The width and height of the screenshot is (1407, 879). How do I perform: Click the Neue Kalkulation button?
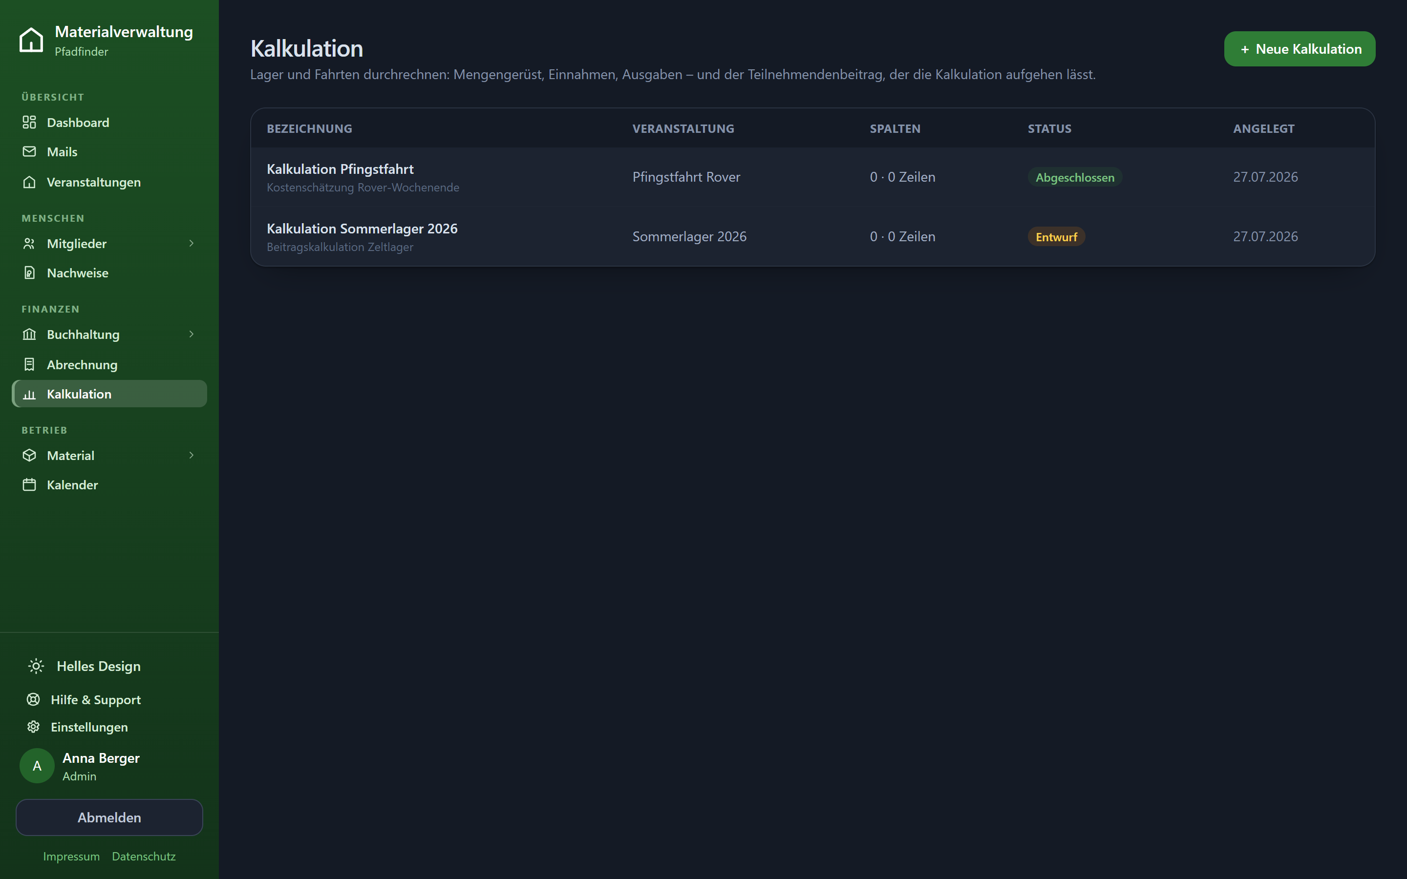pos(1300,49)
